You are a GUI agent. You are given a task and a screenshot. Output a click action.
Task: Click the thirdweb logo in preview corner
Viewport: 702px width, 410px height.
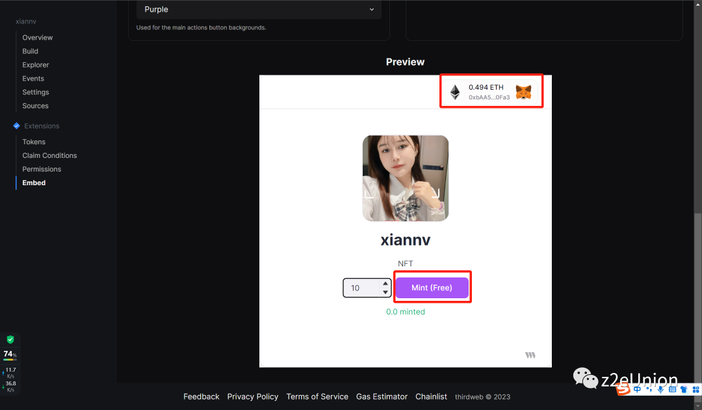pyautogui.click(x=530, y=355)
